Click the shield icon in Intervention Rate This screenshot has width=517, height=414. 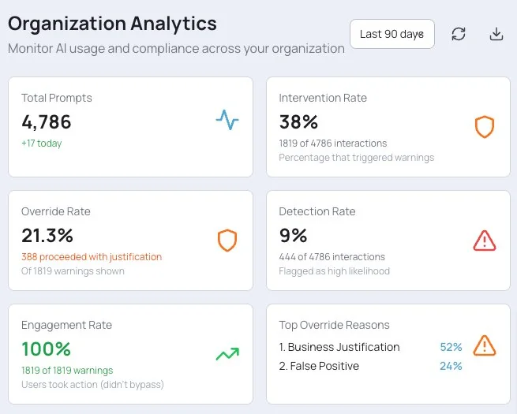point(484,127)
